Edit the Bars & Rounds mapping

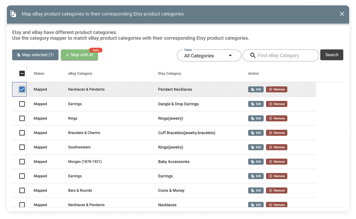[x=256, y=190]
